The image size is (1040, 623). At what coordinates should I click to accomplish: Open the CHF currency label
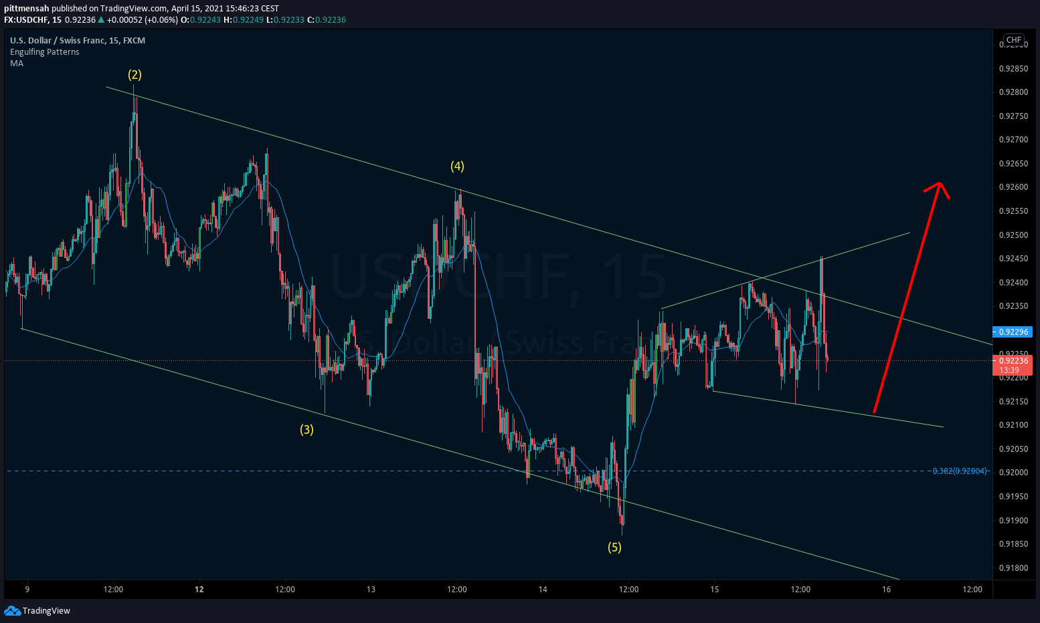coord(1014,40)
